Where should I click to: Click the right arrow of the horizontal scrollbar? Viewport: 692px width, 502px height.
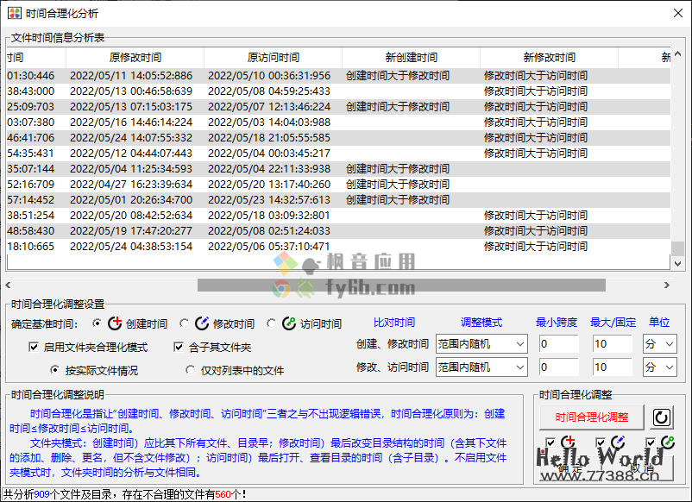[x=664, y=285]
